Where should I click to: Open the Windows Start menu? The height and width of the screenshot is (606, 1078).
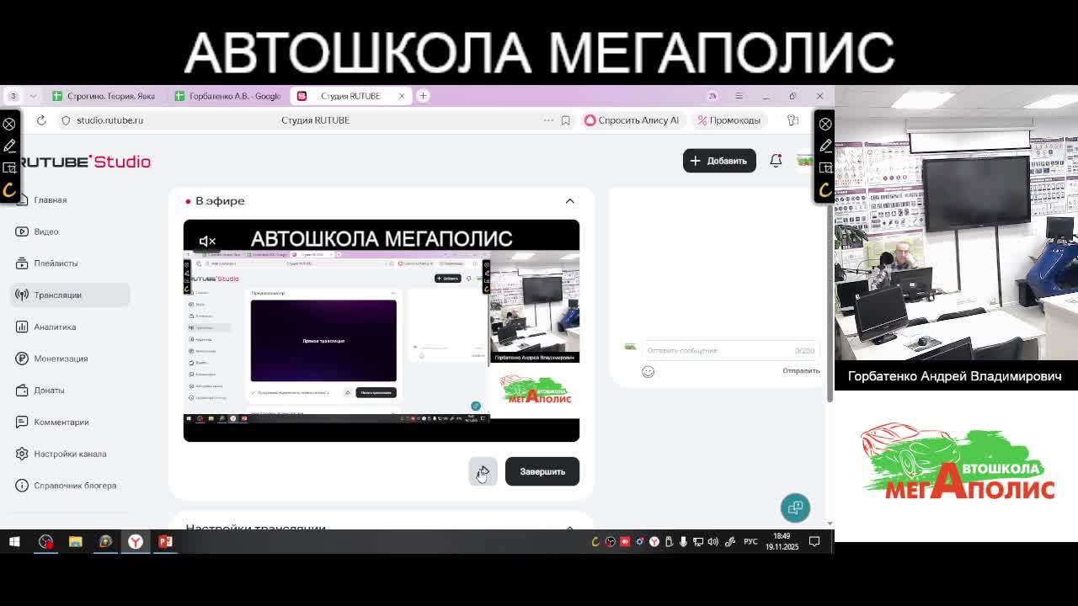click(14, 541)
